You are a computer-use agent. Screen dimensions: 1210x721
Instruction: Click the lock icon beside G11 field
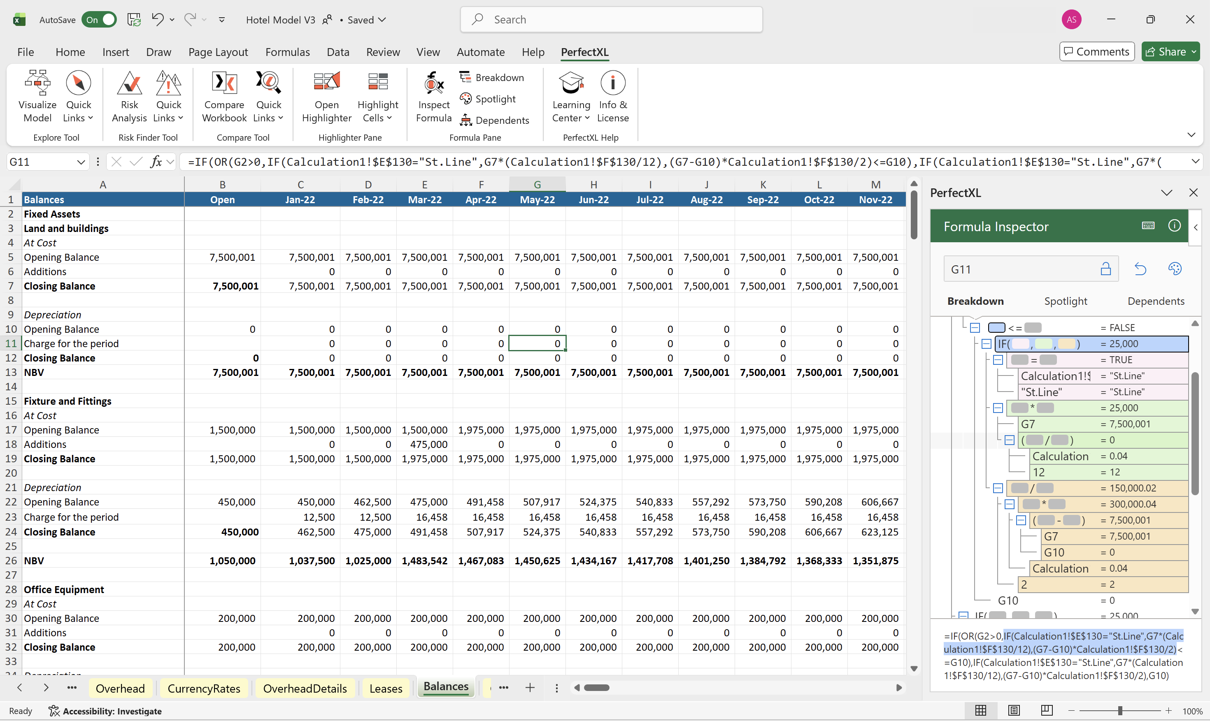1105,269
